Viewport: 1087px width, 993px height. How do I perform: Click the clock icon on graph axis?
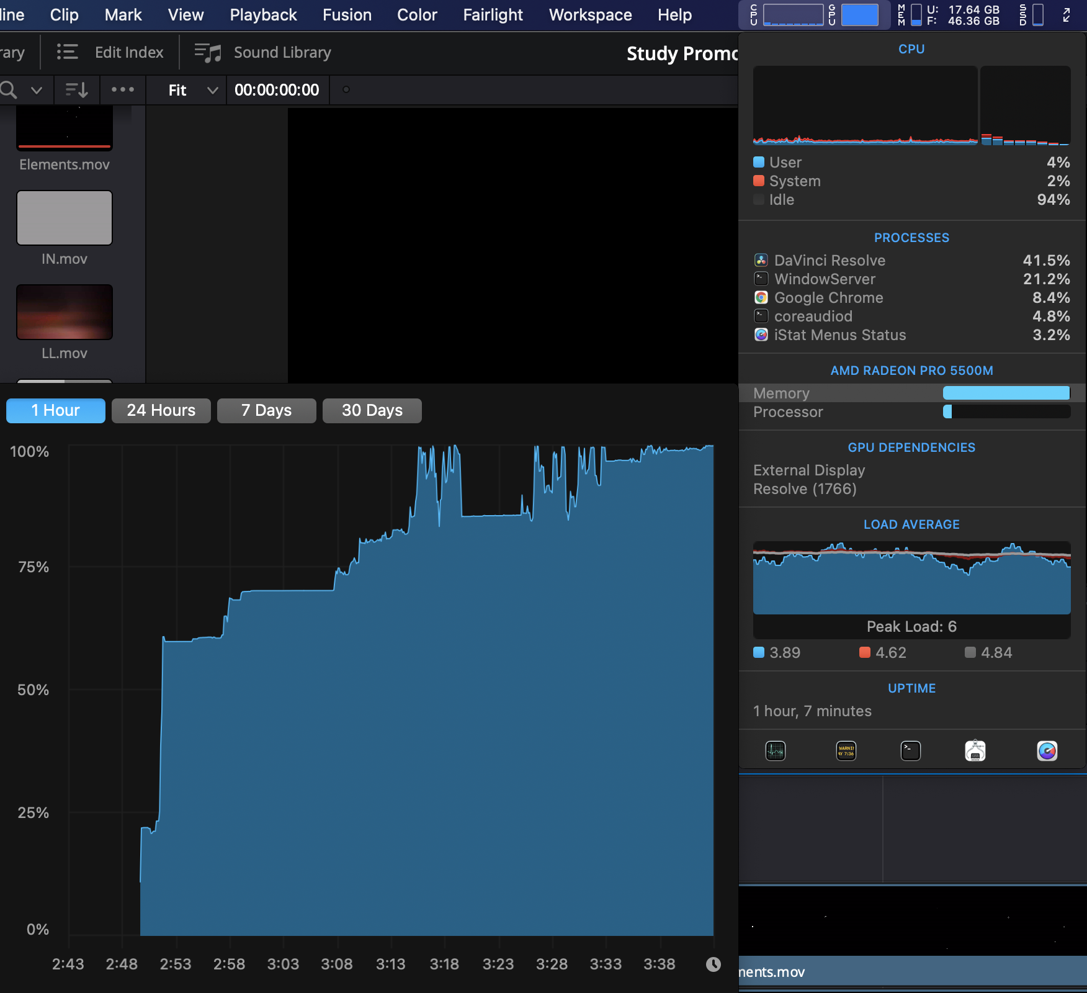point(713,964)
